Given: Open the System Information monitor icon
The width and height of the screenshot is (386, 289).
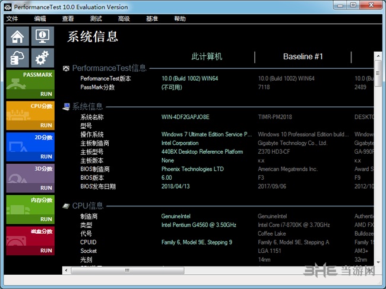Looking at the screenshot, I should point(43,36).
